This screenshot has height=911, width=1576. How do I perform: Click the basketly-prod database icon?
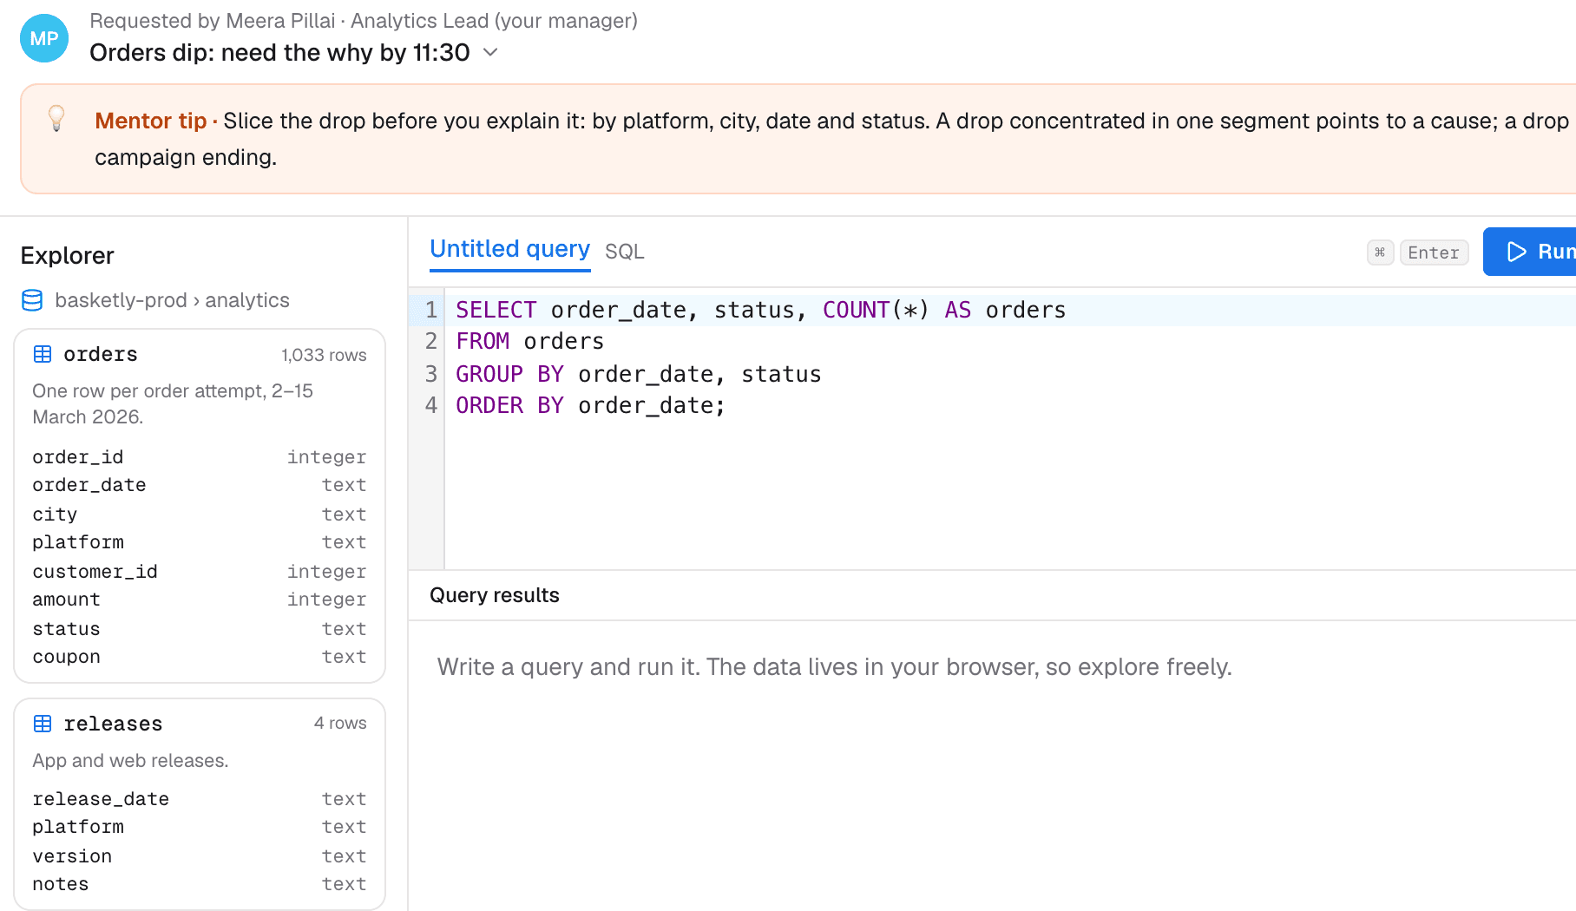tap(32, 300)
